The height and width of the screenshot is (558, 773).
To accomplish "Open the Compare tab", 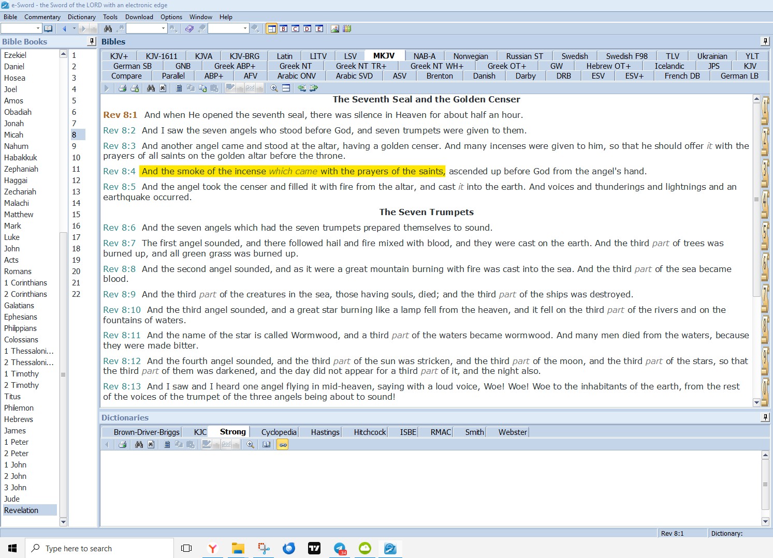I will point(126,76).
